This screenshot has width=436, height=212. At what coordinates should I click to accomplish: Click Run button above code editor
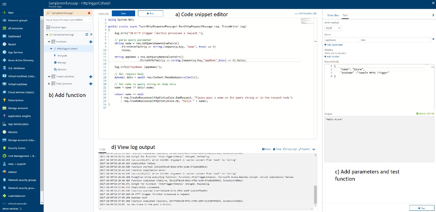point(151,13)
